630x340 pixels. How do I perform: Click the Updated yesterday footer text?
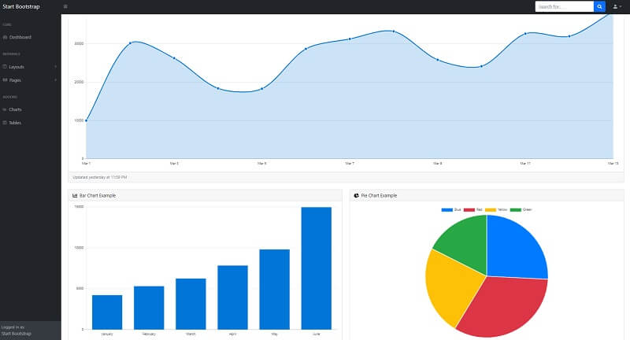tap(100, 177)
